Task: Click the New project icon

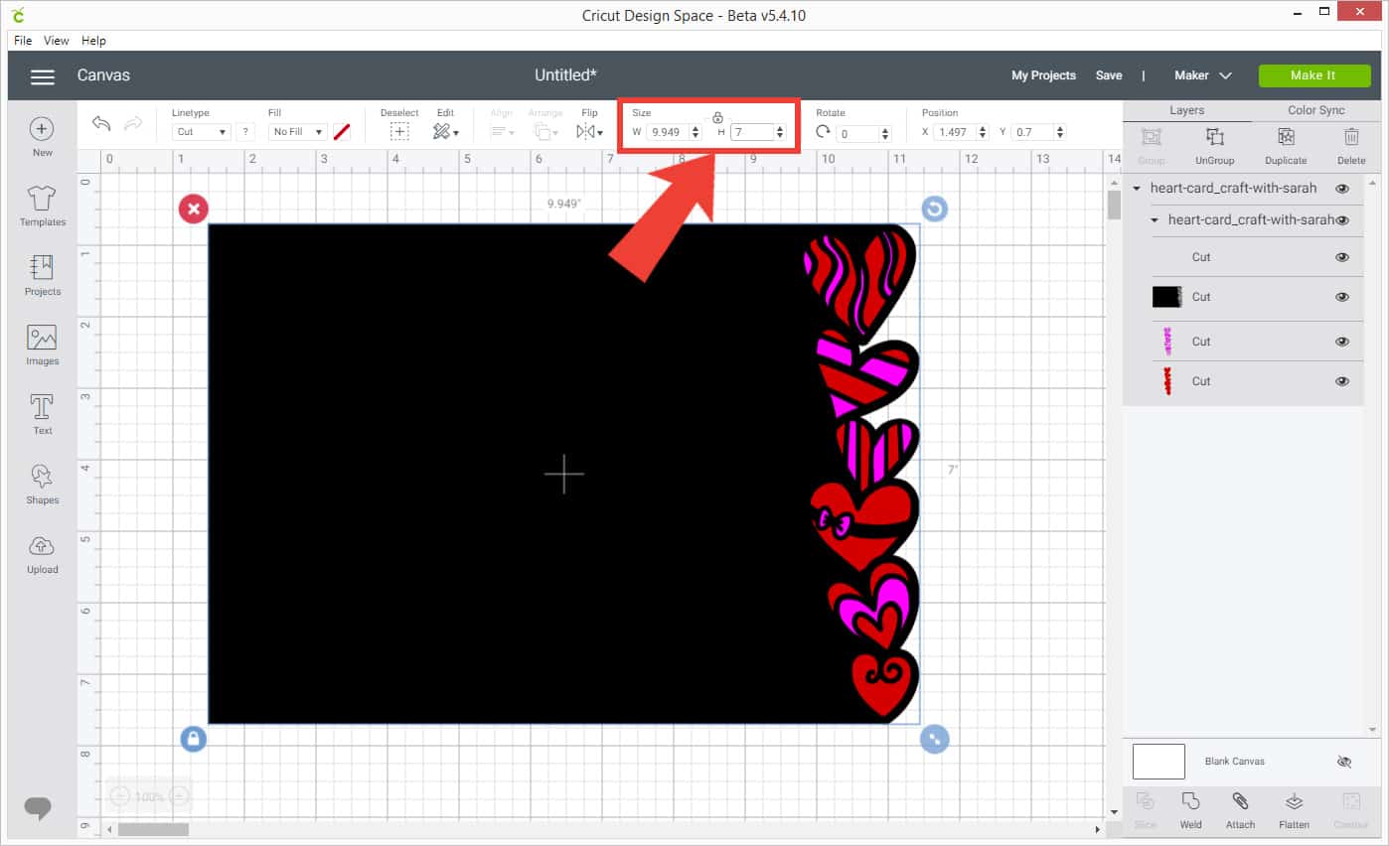Action: [42, 129]
